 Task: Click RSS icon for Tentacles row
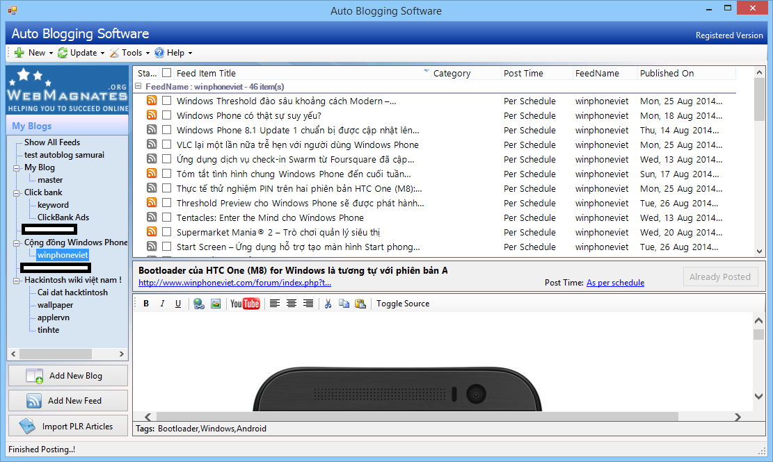tap(152, 217)
